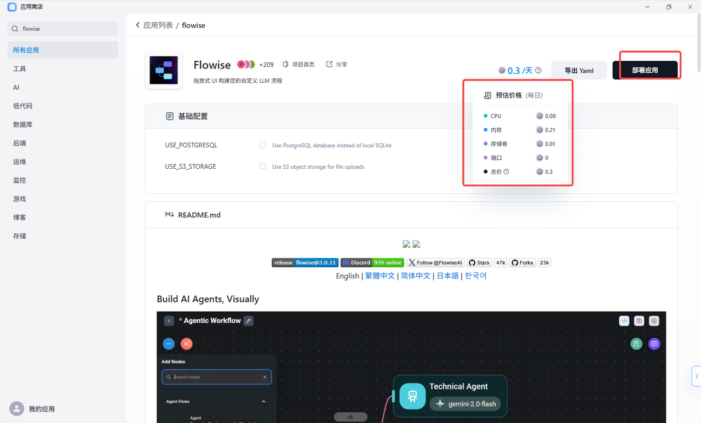
Task: Click the gear settings icon in README screenshot
Action: coord(654,321)
